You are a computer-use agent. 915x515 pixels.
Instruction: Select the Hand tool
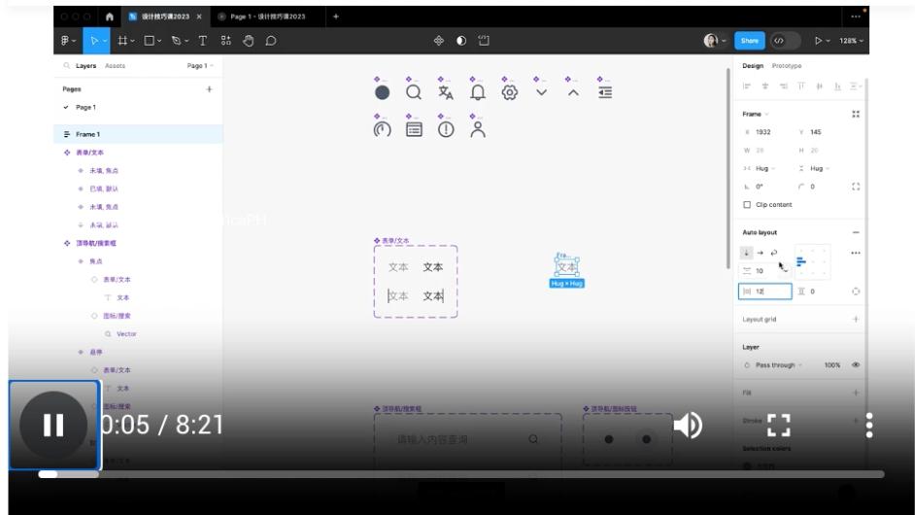click(249, 40)
